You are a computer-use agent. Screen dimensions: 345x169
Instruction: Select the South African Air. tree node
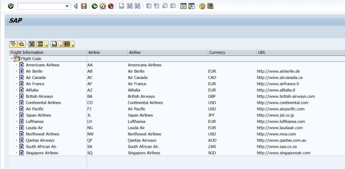coord(41,146)
